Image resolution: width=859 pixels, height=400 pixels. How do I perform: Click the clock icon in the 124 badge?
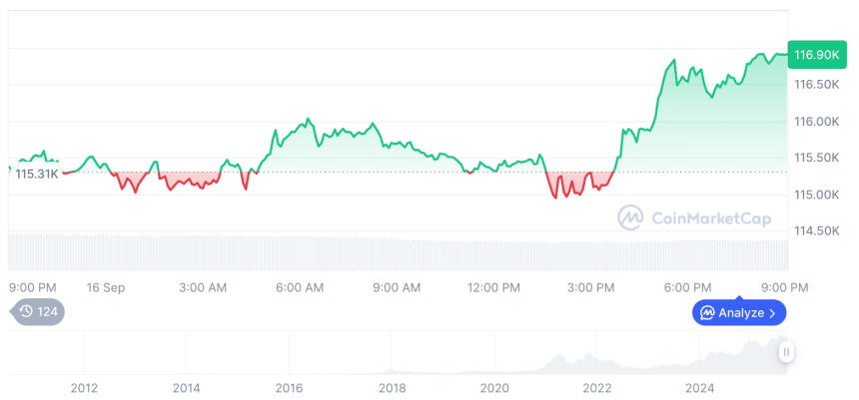26,311
